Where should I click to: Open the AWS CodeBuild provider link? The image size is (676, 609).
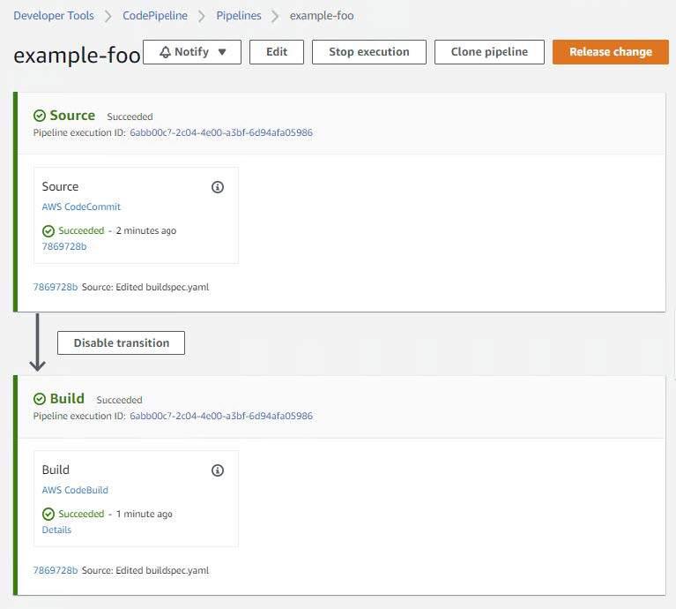75,491
